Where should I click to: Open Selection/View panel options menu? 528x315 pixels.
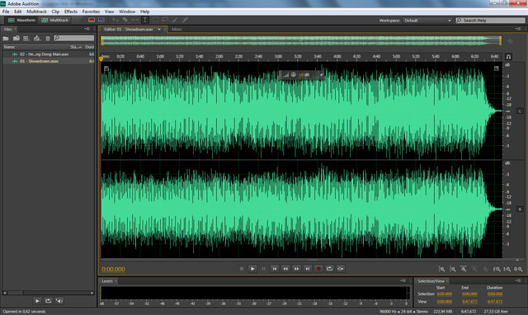(518, 280)
